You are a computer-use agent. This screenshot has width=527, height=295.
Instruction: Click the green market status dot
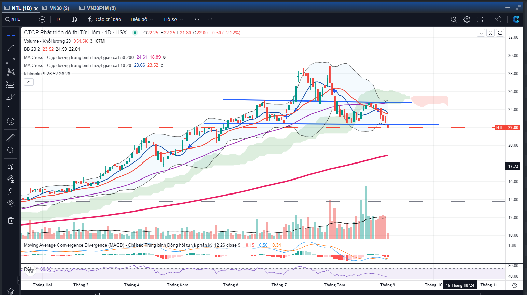tap(135, 33)
